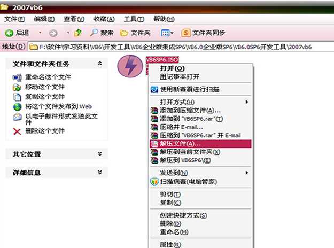Collapse the '文件和文件夹任务' panel

[100, 64]
